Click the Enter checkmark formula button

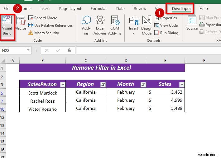pyautogui.click(x=58, y=50)
